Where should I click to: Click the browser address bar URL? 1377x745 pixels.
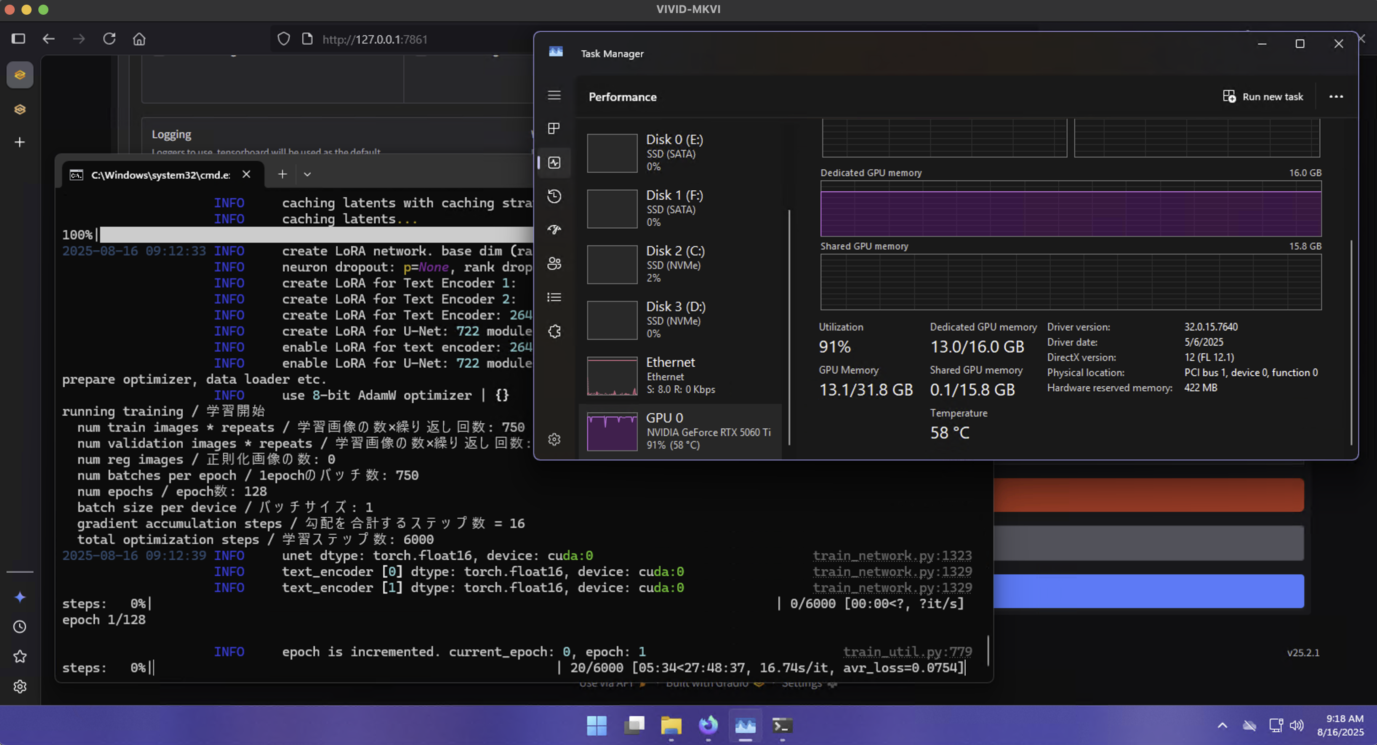pos(375,39)
